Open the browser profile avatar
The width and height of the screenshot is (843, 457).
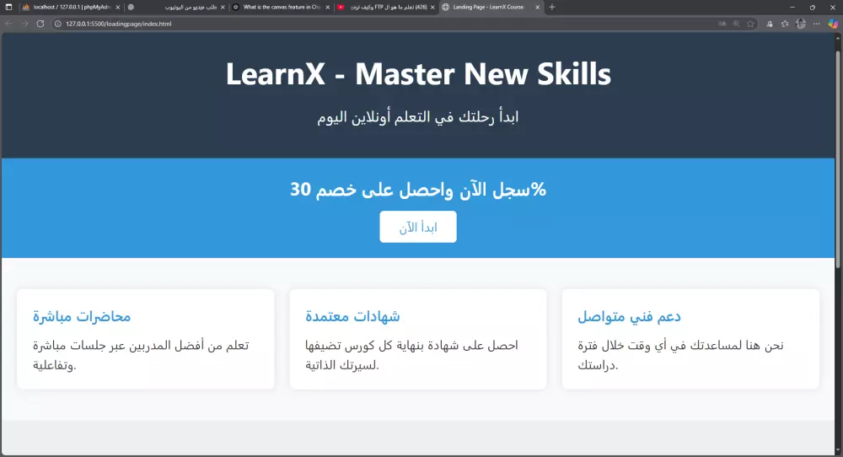801,24
